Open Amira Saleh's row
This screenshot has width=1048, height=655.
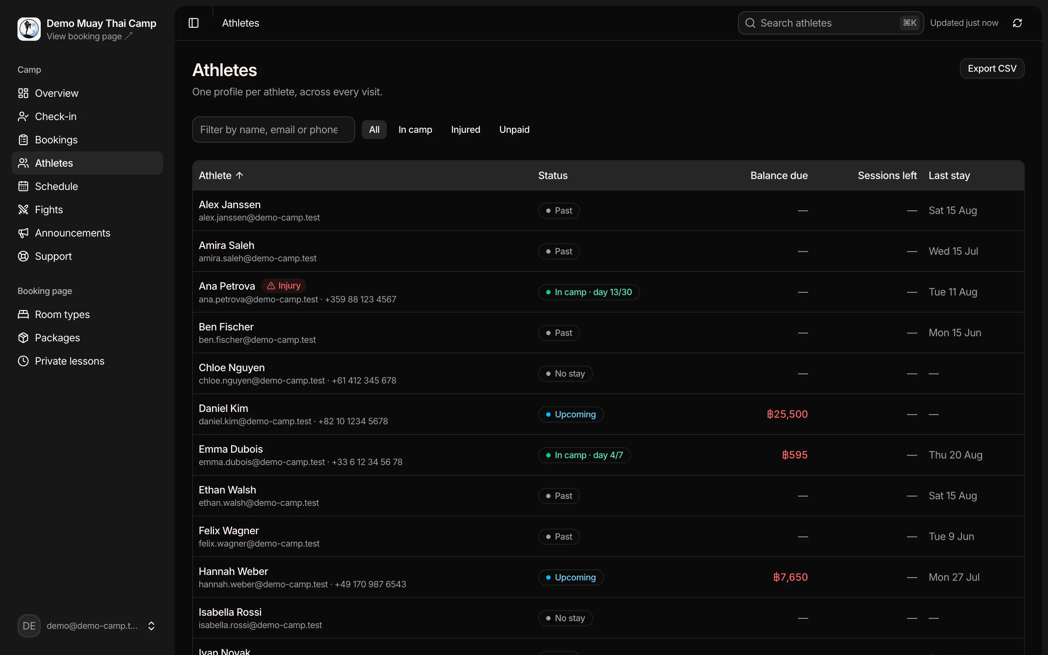tap(608, 251)
